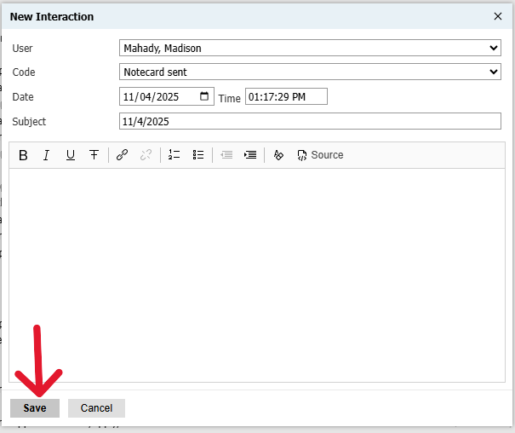Image resolution: width=515 pixels, height=433 pixels.
Task: Switch editor to Source view
Action: 320,155
